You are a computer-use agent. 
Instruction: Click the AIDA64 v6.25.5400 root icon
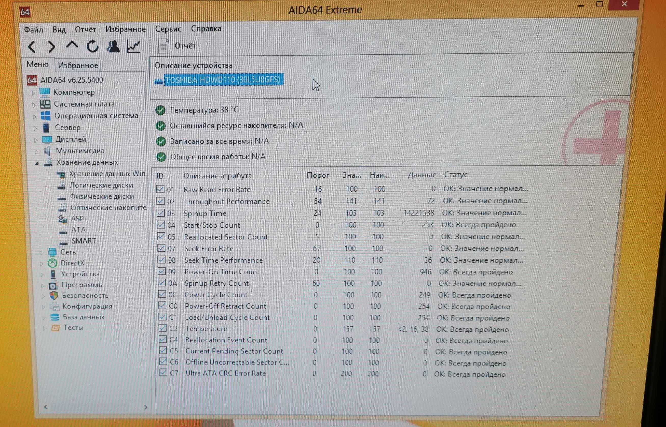tap(32, 80)
